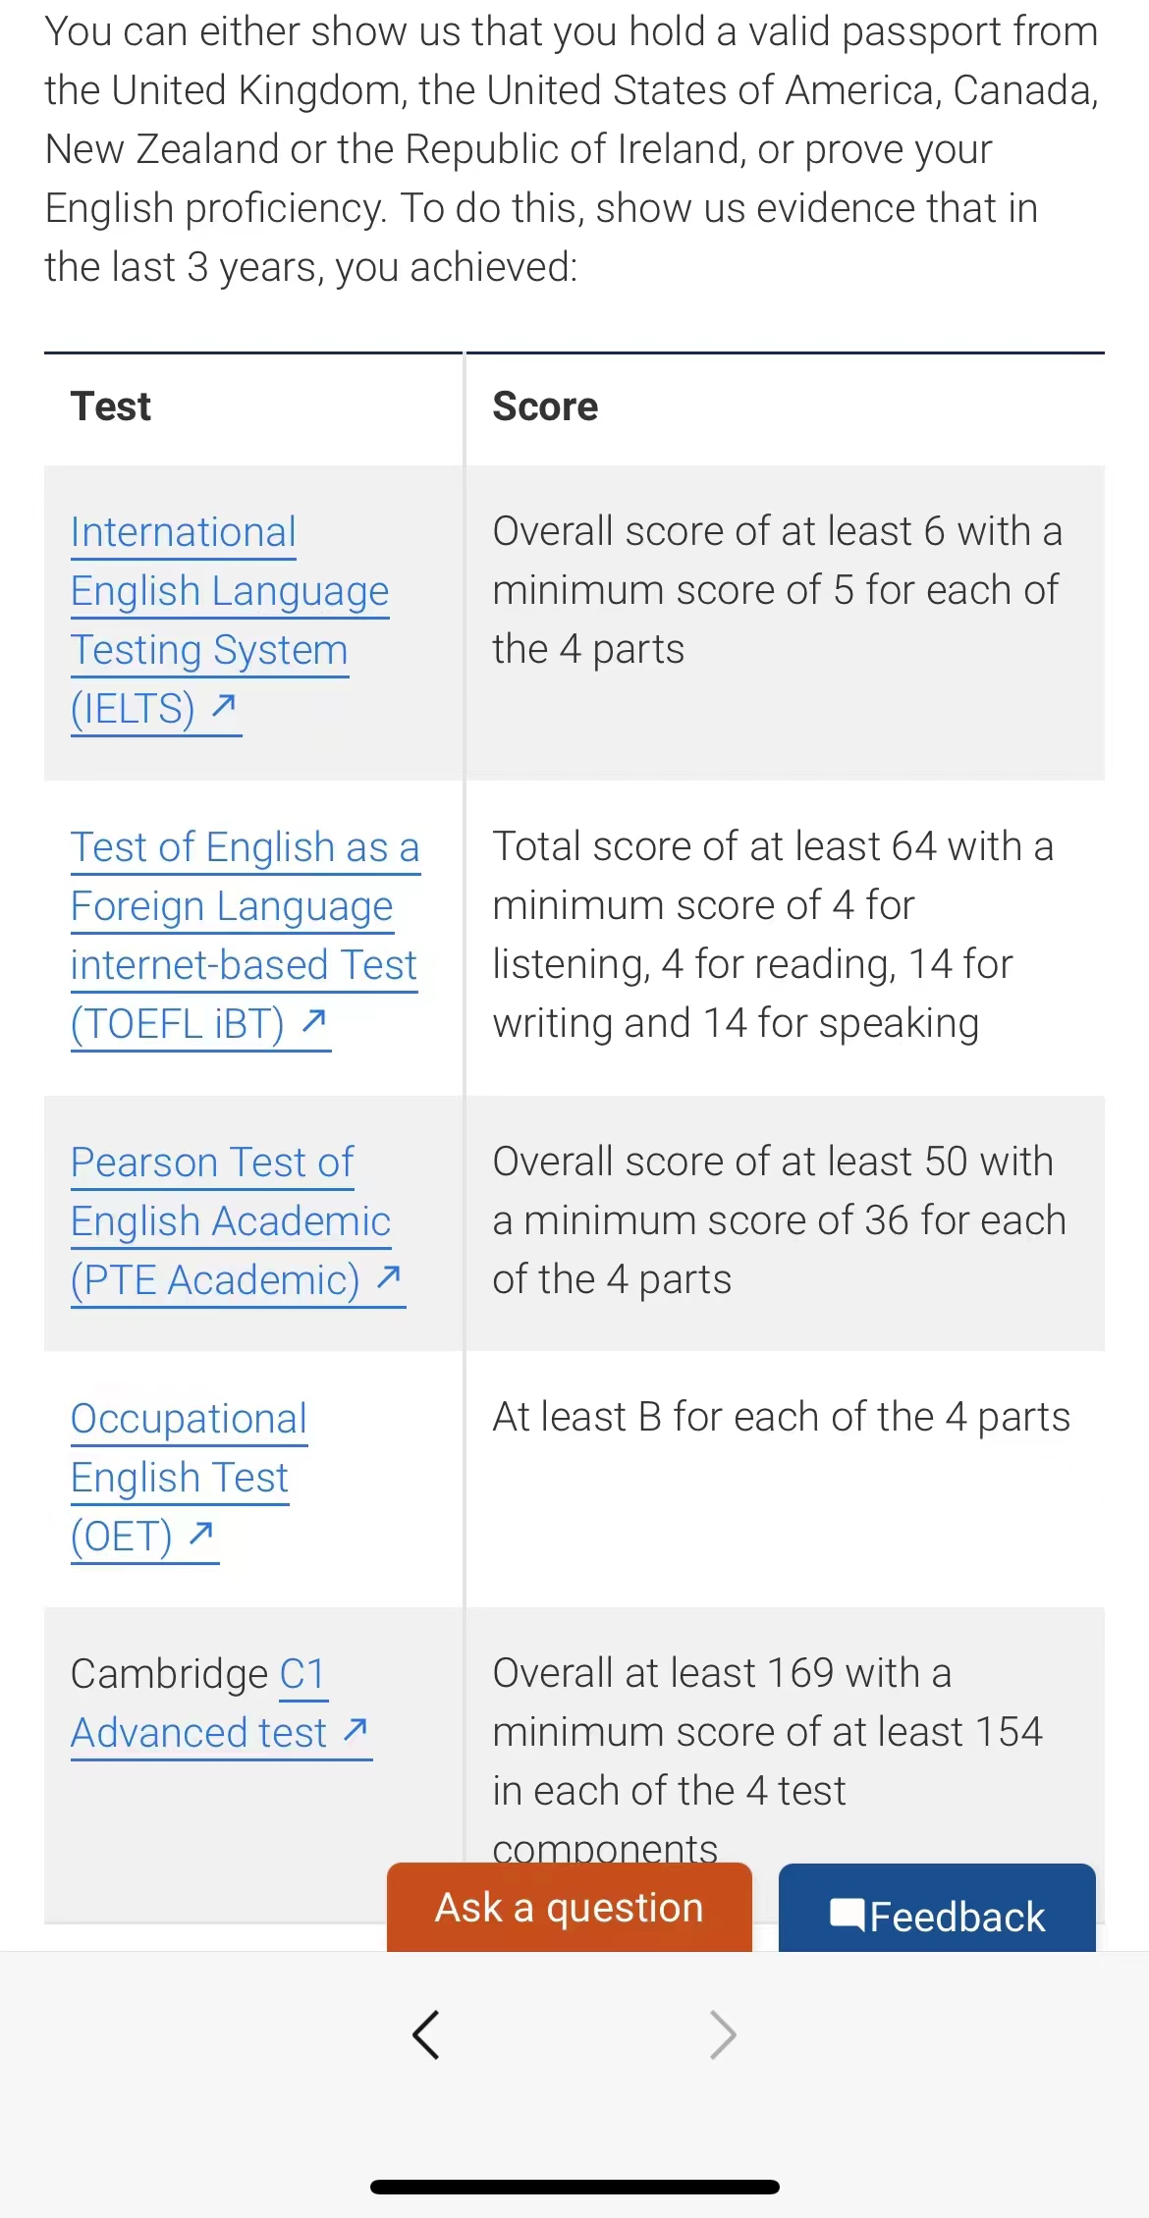Click the TOEFL iBT external link arrow
The width and height of the screenshot is (1149, 2218).
[x=313, y=1021]
